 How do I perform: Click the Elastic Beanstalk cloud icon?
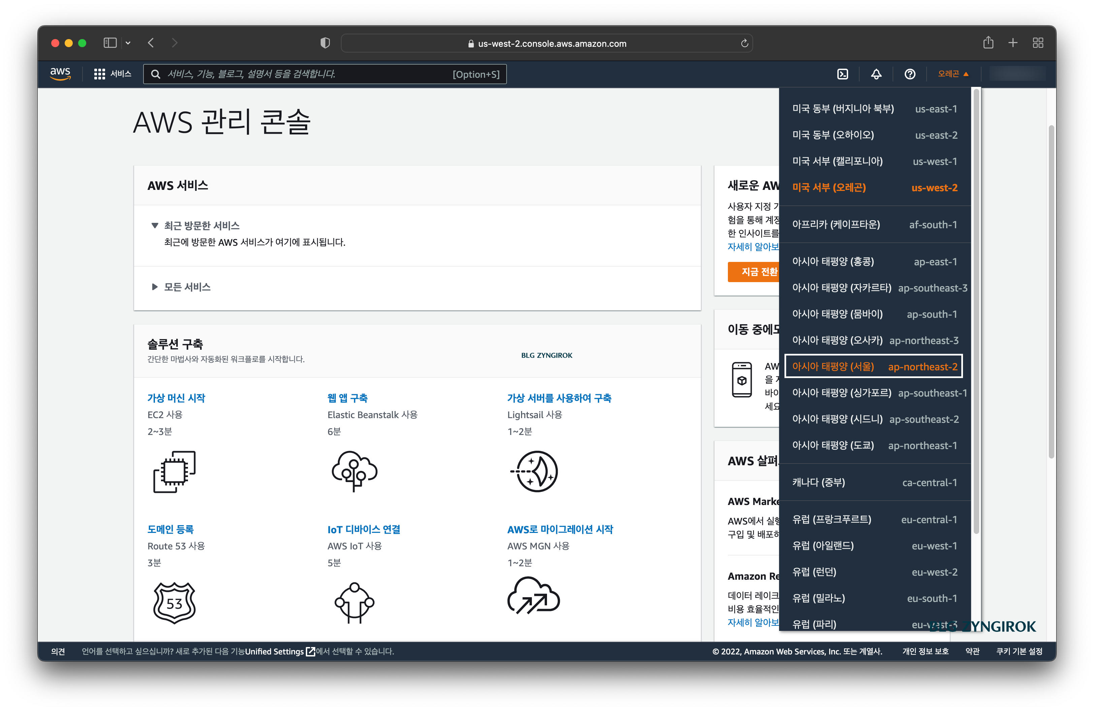[x=354, y=472]
